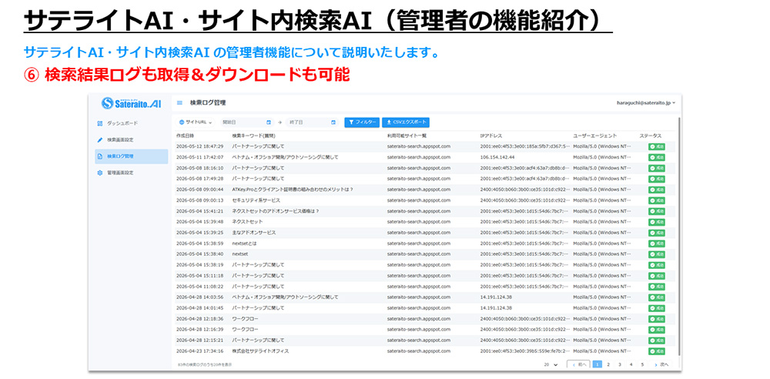Open the haraguchi@sateraito.jp account menu
770x379 pixels.
tap(646, 102)
